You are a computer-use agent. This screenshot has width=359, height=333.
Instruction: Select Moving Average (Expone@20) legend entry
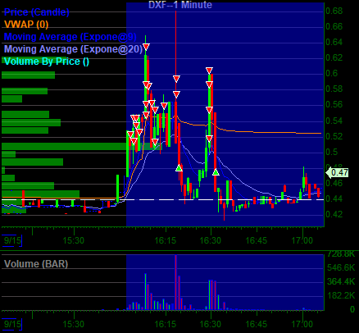pyautogui.click(x=73, y=49)
